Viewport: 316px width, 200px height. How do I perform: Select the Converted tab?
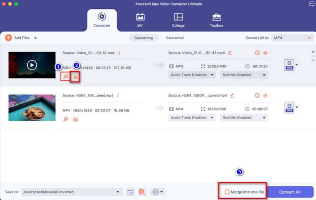tap(175, 38)
